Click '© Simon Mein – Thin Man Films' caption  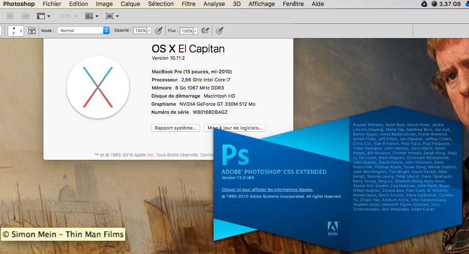click(63, 234)
